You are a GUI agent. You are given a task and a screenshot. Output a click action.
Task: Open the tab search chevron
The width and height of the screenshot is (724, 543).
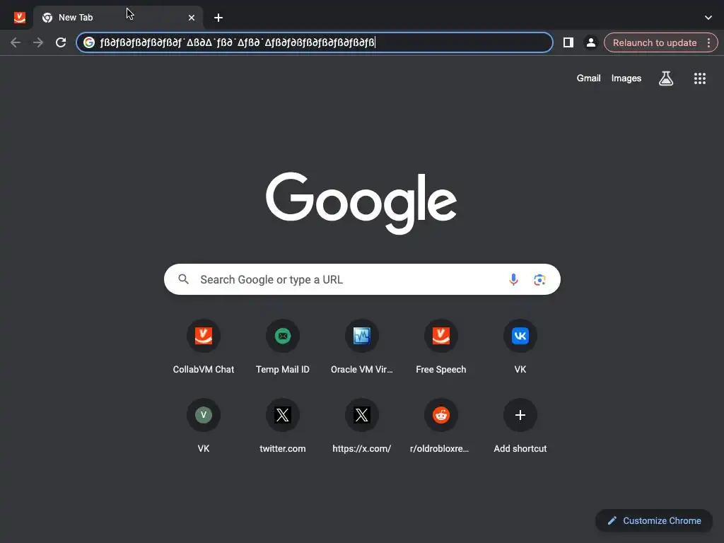tap(708, 18)
